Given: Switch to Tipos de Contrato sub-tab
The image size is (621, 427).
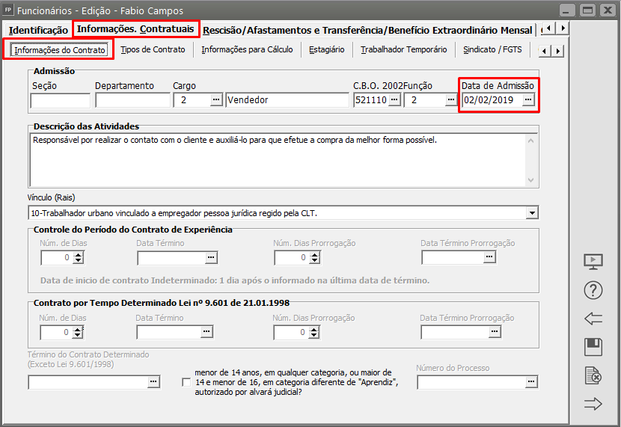Looking at the screenshot, I should pos(153,49).
